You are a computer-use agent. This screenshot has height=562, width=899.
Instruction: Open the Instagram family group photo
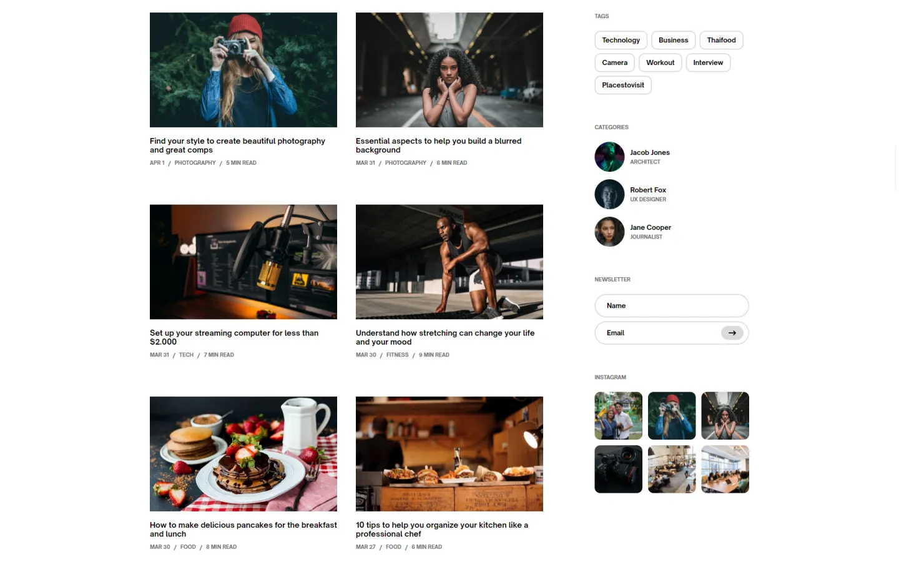pos(618,416)
